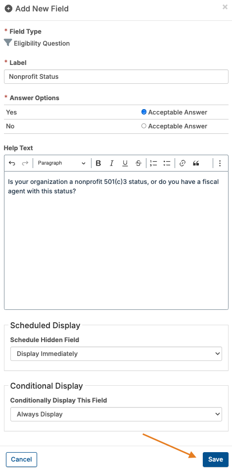Select Acceptable Answer radio for No
Viewport: 232px width, 470px height.
tap(144, 126)
